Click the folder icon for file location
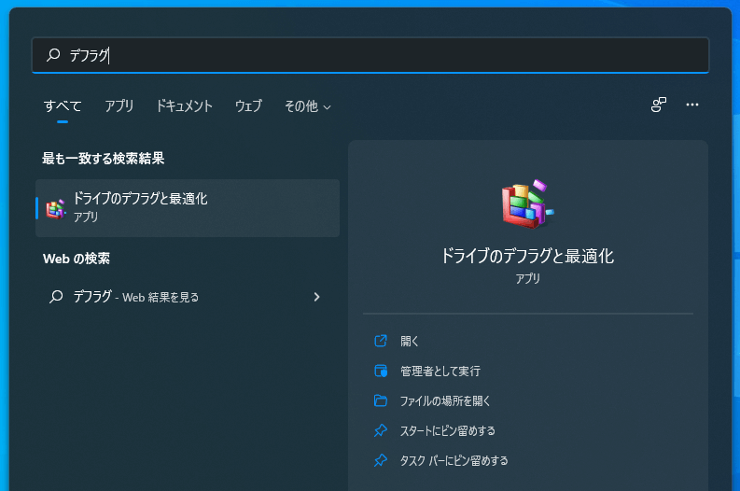The width and height of the screenshot is (740, 491). [381, 400]
